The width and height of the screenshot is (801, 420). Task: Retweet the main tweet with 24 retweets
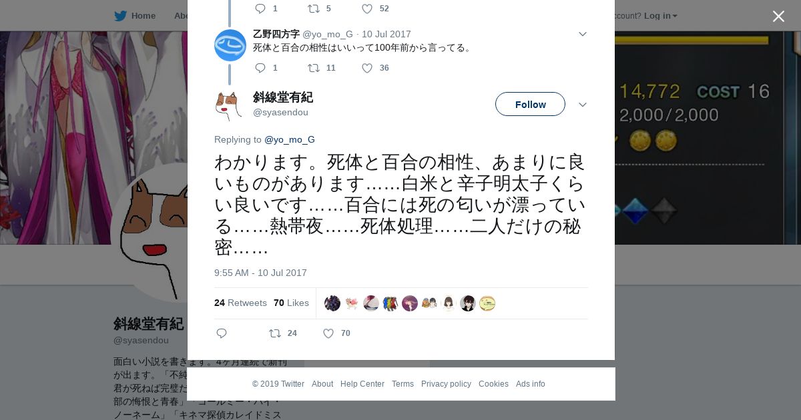[x=274, y=333]
